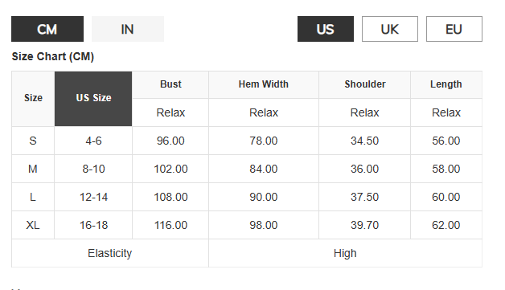Screen dimensions: 505x290
Task: Click the Hem Width column header
Action: coord(264,84)
